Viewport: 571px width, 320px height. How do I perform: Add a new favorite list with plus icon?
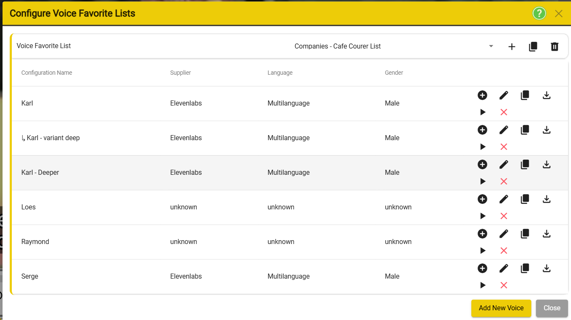(x=511, y=46)
